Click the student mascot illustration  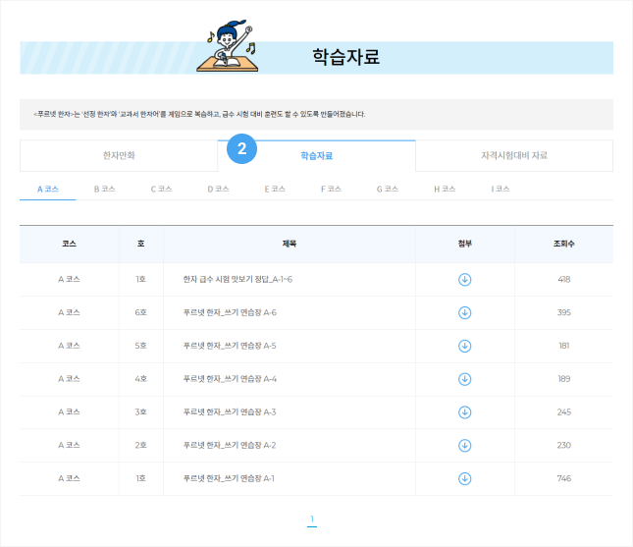[x=232, y=49]
